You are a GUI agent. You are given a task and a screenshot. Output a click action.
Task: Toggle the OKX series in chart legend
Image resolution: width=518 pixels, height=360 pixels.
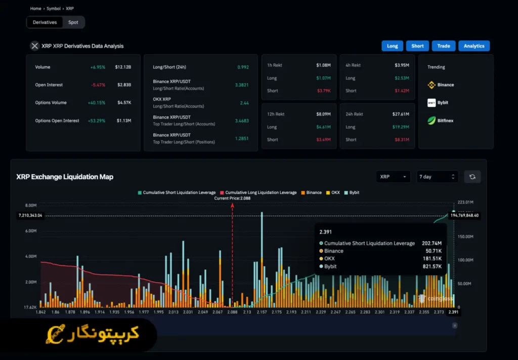point(333,193)
